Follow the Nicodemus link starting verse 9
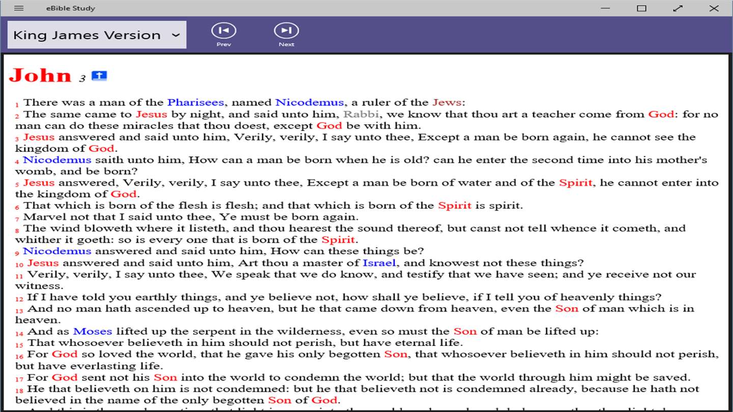Image resolution: width=733 pixels, height=412 pixels. click(57, 251)
